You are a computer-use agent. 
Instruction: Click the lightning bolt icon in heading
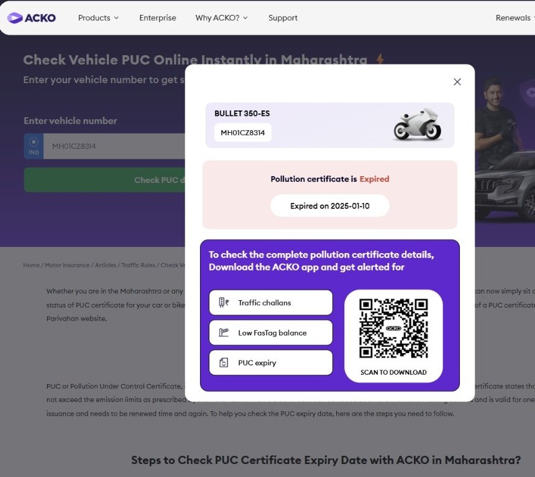point(380,58)
